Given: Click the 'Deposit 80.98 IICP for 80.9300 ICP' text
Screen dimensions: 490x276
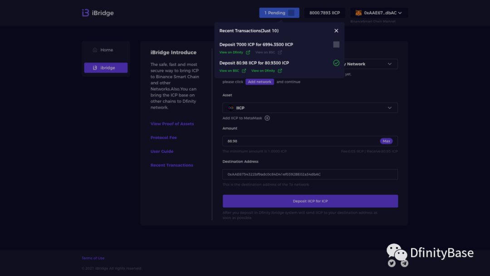Looking at the screenshot, I should coord(254,63).
